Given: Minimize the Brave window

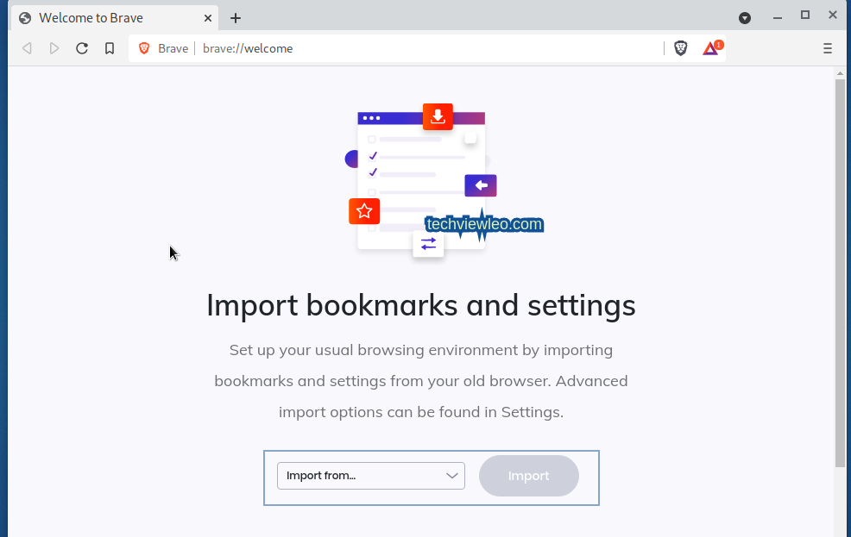Looking at the screenshot, I should [777, 16].
